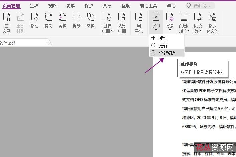Click the 告诉我 search field
Image resolution: width=236 pixels, height=157 pixels.
(x=200, y=6)
